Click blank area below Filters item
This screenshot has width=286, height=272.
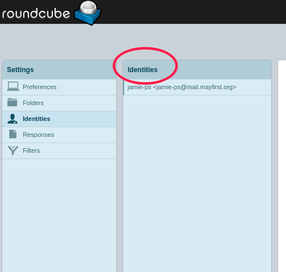point(59,215)
